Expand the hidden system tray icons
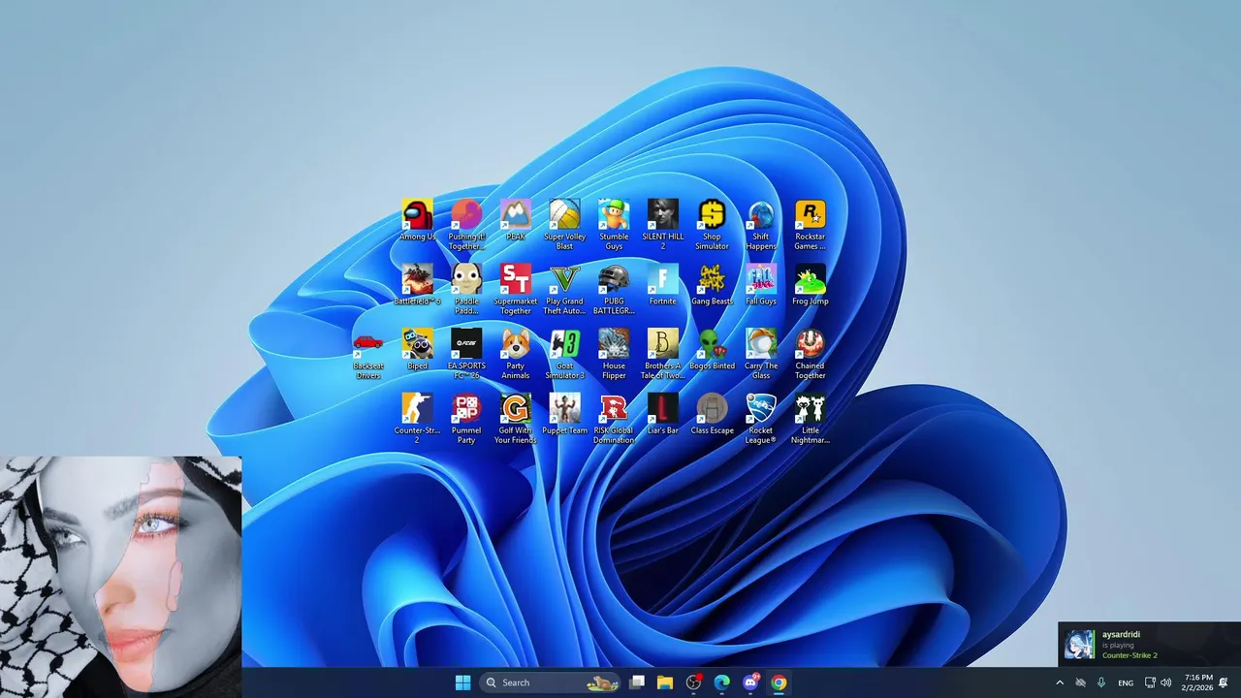This screenshot has height=698, width=1241. (1059, 682)
